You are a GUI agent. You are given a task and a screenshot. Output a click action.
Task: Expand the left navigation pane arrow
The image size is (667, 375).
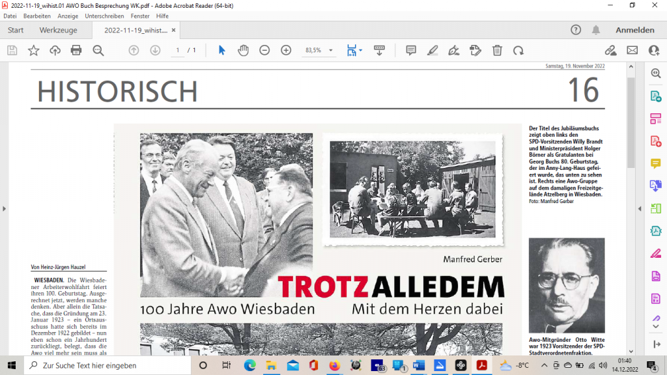(5, 208)
